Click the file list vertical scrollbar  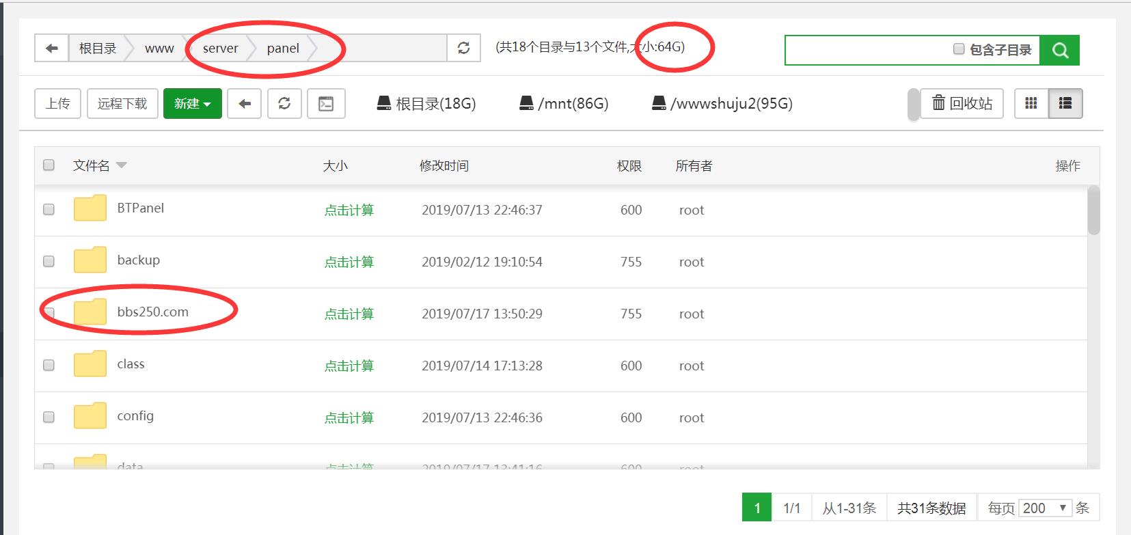[x=1093, y=210]
